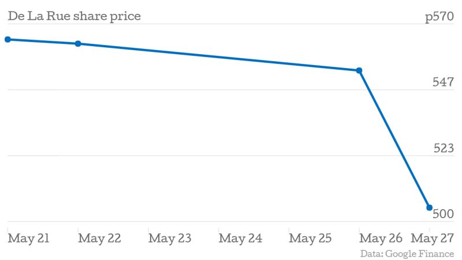Click the short line segment between May 21 and May 22 points
Image resolution: width=462 pixels, height=260 pixels.
coord(43,42)
